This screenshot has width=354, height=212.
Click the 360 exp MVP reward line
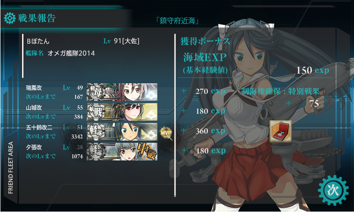click(210, 131)
